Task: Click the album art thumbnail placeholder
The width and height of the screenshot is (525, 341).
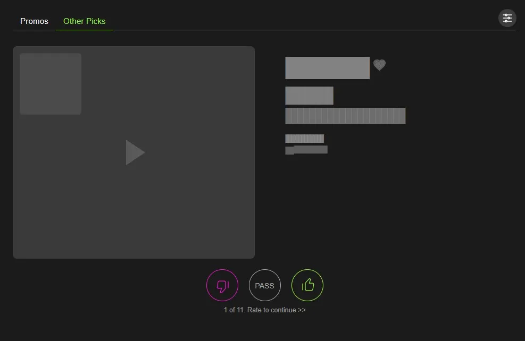Action: coord(51,84)
